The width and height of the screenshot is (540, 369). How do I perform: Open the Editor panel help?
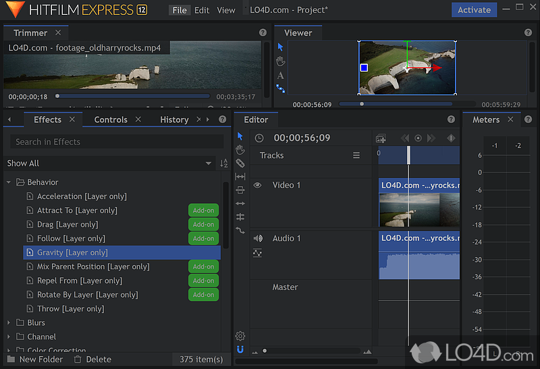pos(451,119)
